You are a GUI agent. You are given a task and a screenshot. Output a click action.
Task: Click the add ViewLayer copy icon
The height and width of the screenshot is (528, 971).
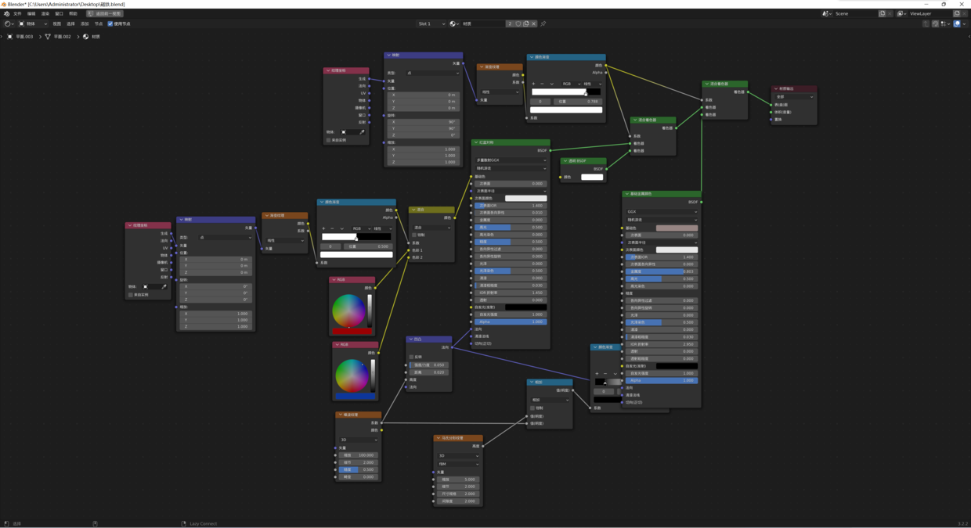(956, 13)
